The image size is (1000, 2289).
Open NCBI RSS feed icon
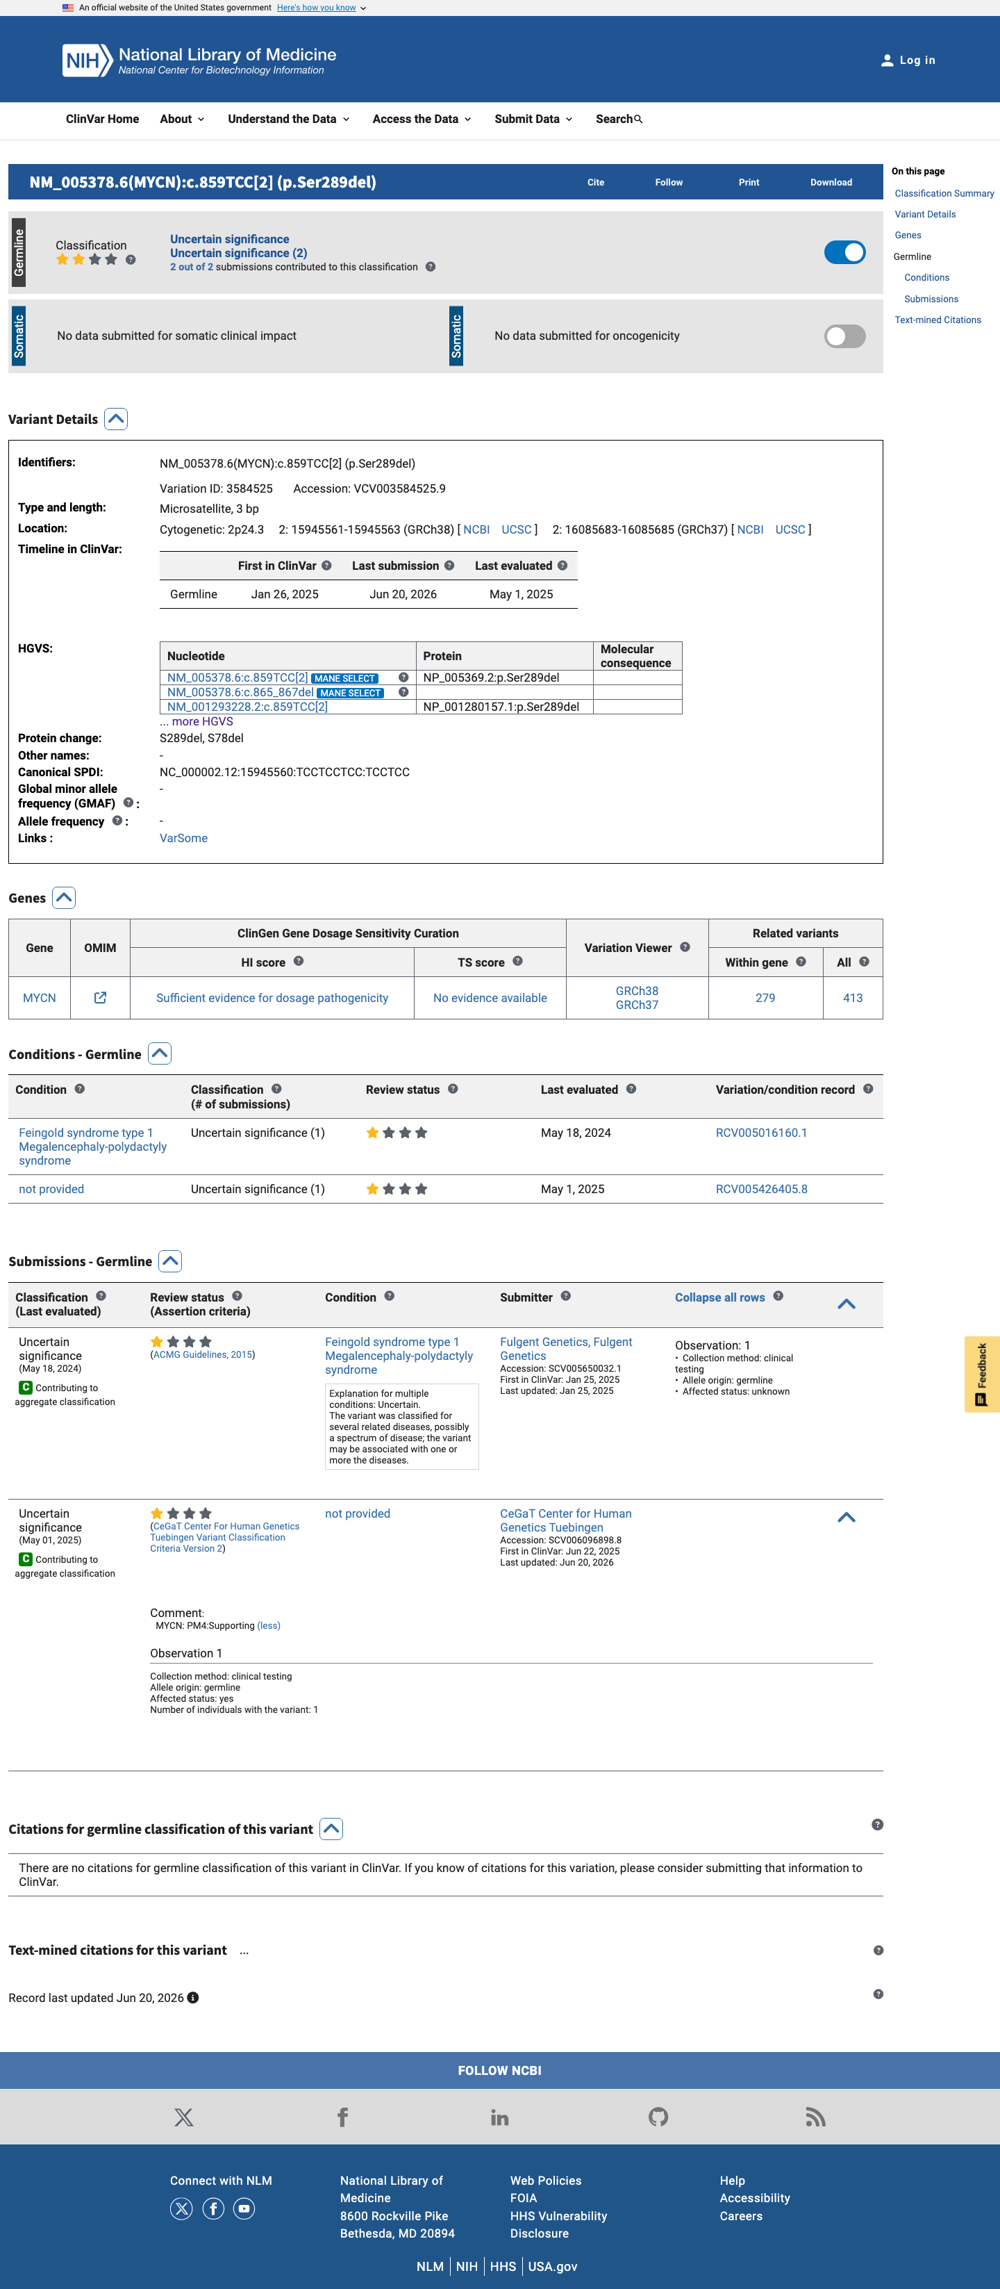(x=815, y=2117)
